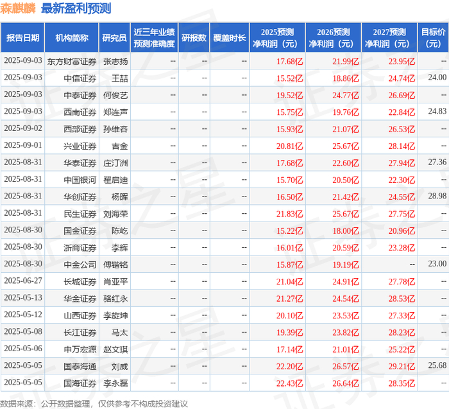Click 东方财富证券 institution cell
This screenshot has width=449, height=409.
tap(72, 62)
